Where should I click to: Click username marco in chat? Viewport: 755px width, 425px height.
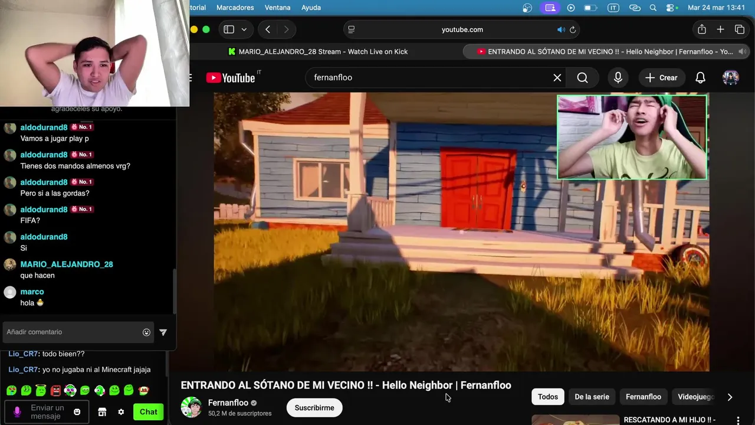(32, 292)
